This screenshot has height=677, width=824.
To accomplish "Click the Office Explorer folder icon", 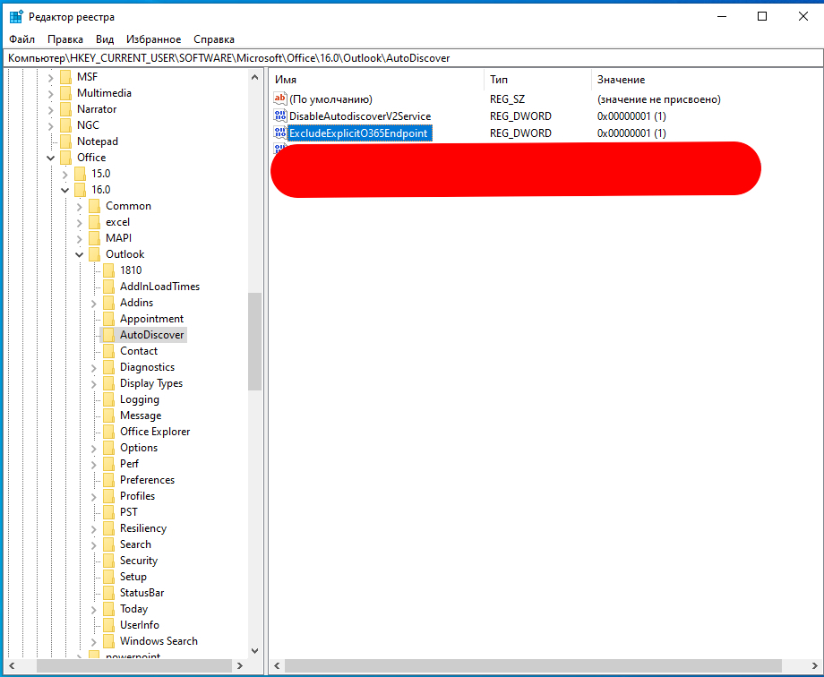I will click(108, 432).
